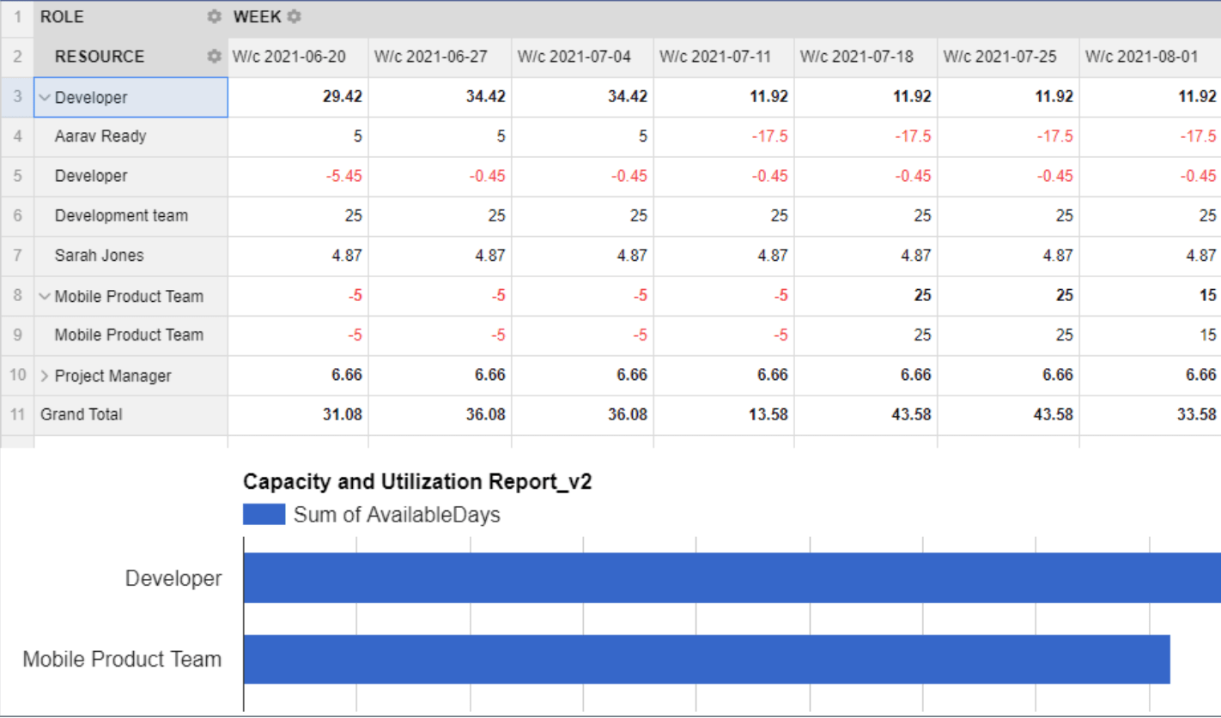1221x718 pixels.
Task: Click the Developer bar in the chart
Action: click(687, 578)
